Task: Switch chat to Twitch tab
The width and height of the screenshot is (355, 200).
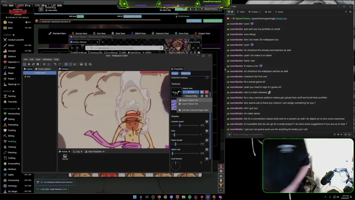Action: pos(241,12)
